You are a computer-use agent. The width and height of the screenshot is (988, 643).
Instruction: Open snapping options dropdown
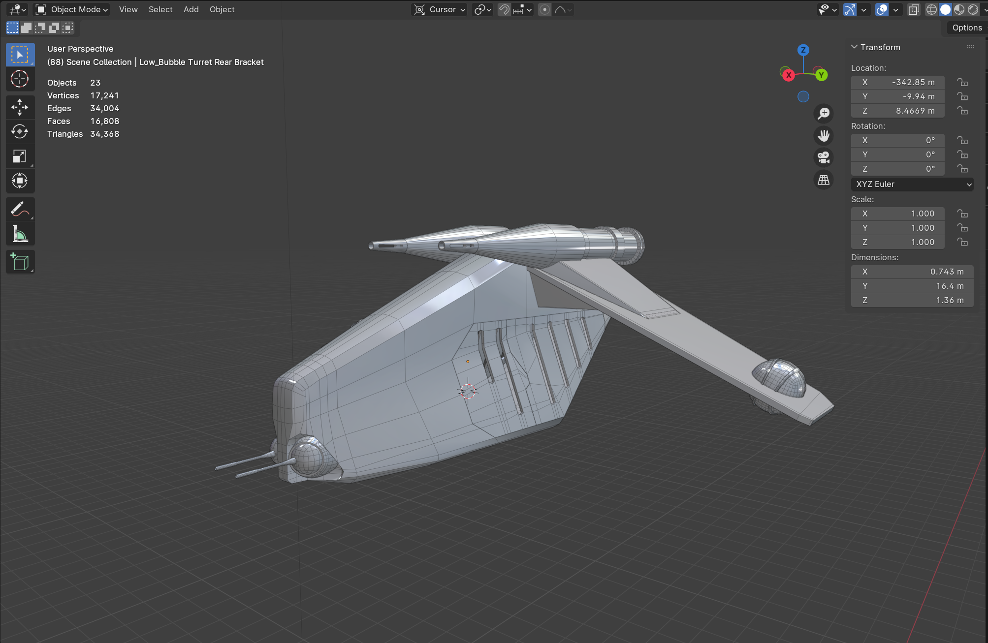point(523,10)
